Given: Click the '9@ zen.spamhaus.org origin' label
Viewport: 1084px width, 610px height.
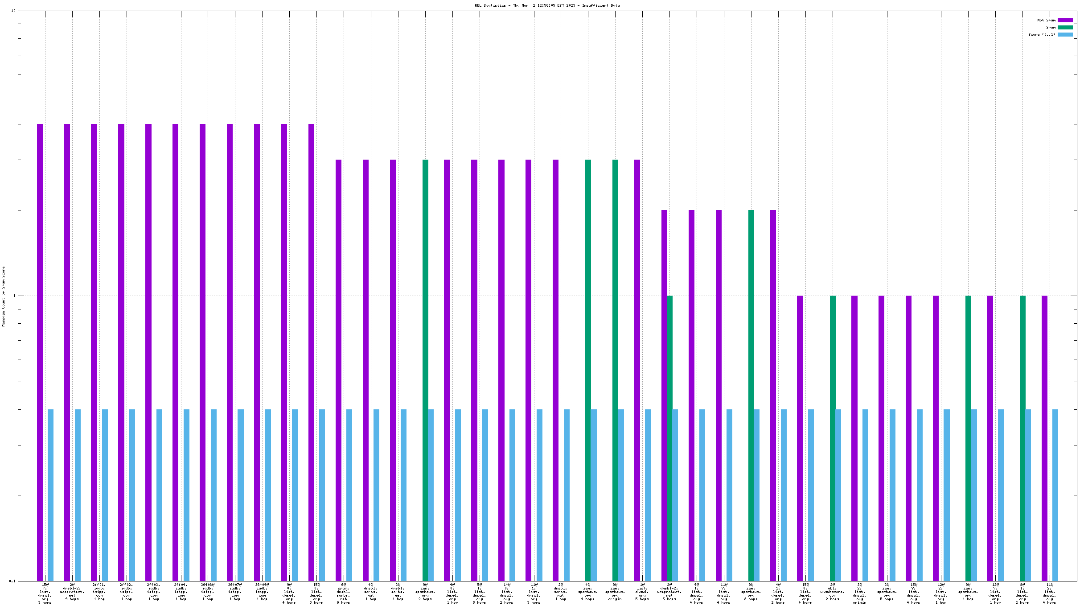Looking at the screenshot, I should [x=615, y=592].
